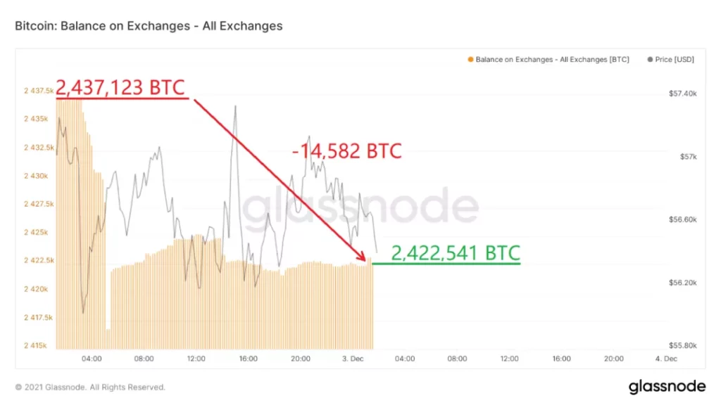Click the 4. Dec date marker on the x-axis
This screenshot has width=721, height=405.
click(x=665, y=359)
